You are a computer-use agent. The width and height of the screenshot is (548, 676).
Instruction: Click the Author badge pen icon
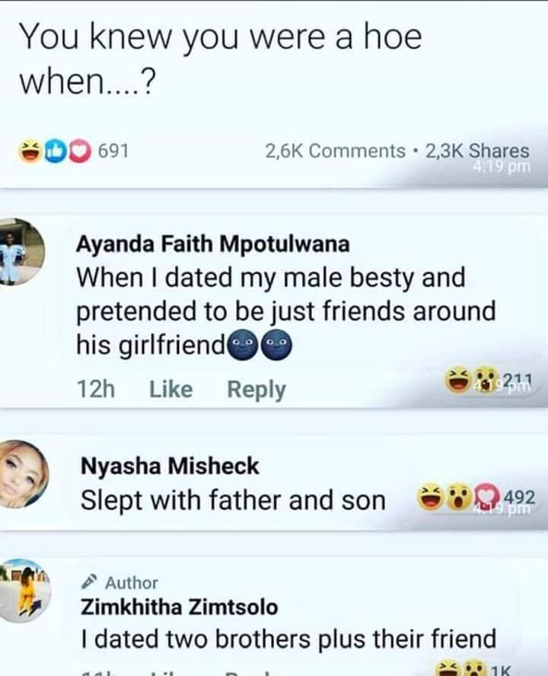[x=89, y=583]
